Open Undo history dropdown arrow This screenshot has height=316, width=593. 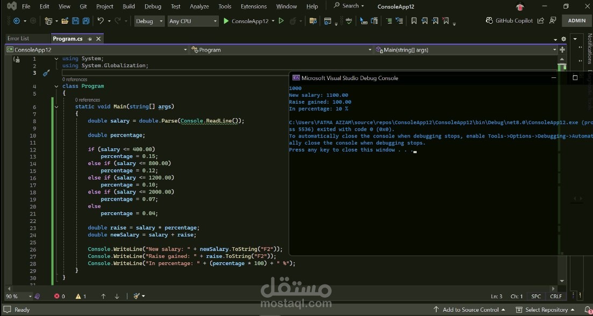[109, 21]
